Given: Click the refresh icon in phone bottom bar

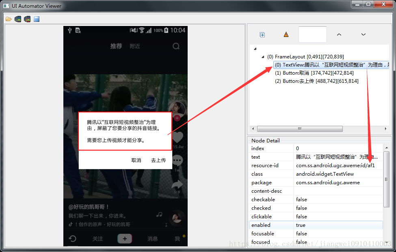Looking at the screenshot, I should pos(72,239).
